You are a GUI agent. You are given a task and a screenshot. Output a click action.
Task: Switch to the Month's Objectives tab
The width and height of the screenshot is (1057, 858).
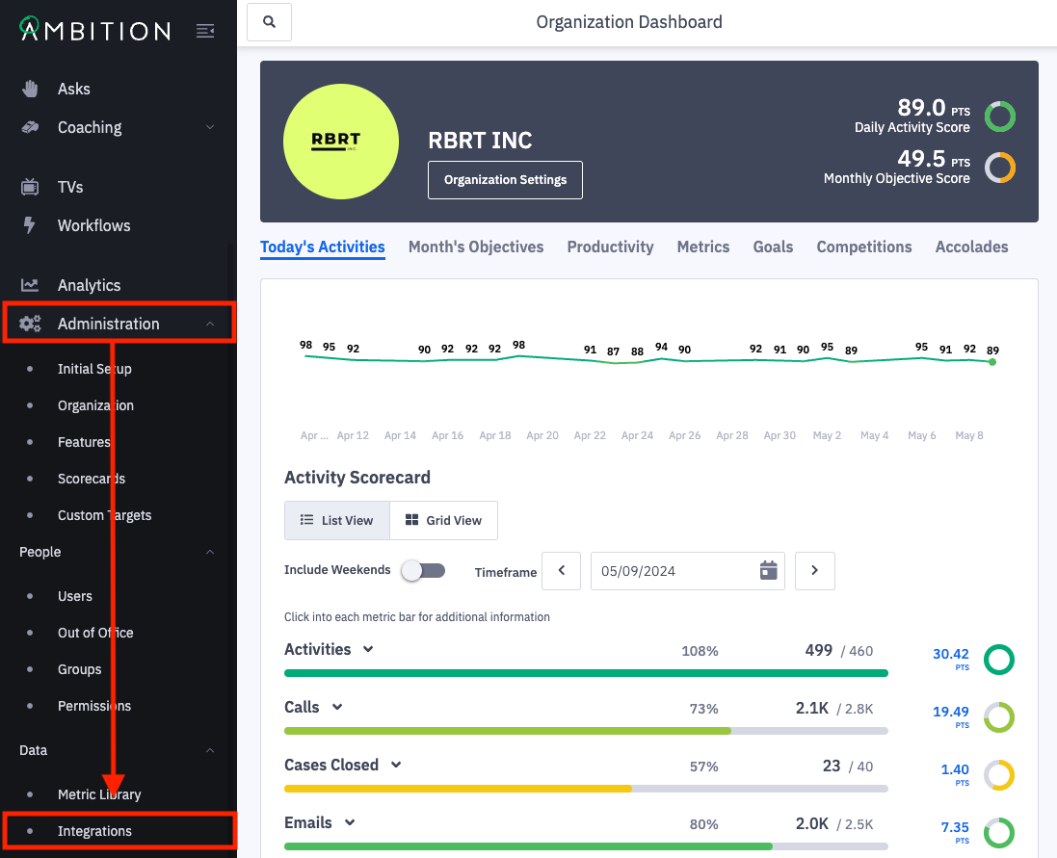click(x=475, y=247)
